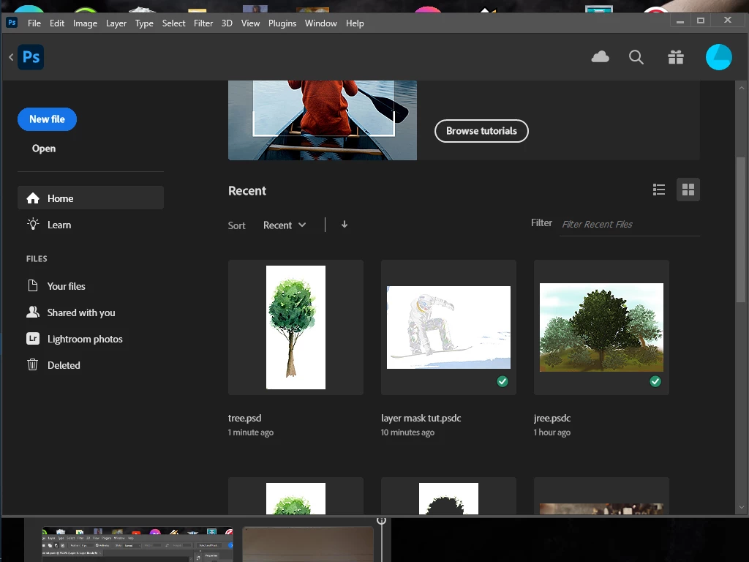Click the tree.psd file name
Screen dimensions: 749x562
tap(244, 418)
